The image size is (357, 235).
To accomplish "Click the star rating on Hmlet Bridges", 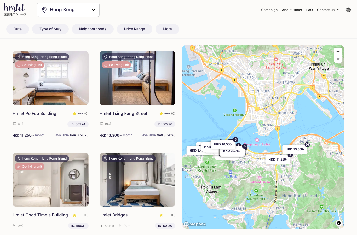I will [x=167, y=215].
